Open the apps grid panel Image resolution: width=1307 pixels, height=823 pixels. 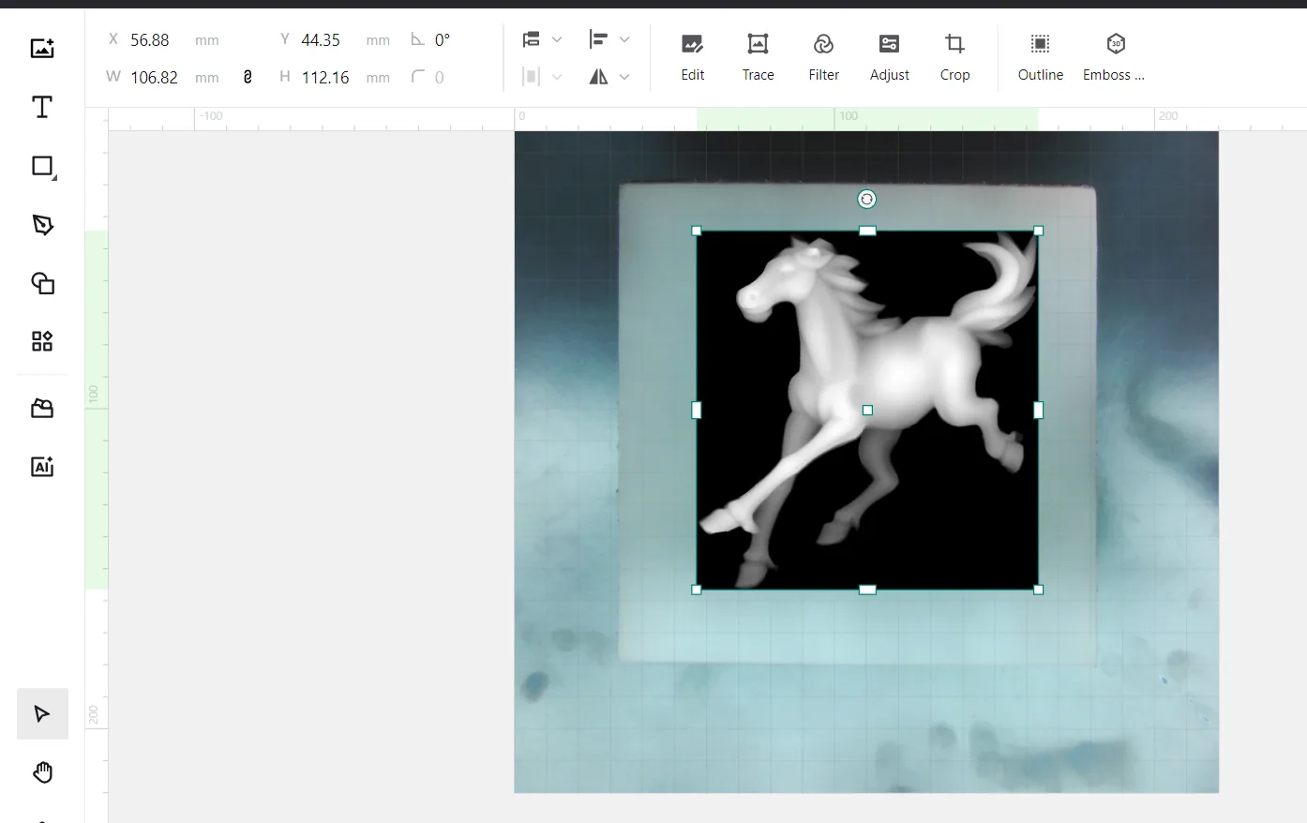pos(42,341)
